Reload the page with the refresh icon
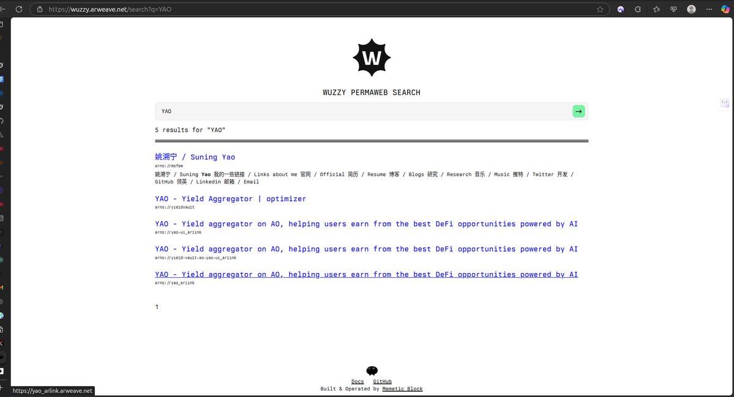The height and width of the screenshot is (397, 734). [x=19, y=9]
